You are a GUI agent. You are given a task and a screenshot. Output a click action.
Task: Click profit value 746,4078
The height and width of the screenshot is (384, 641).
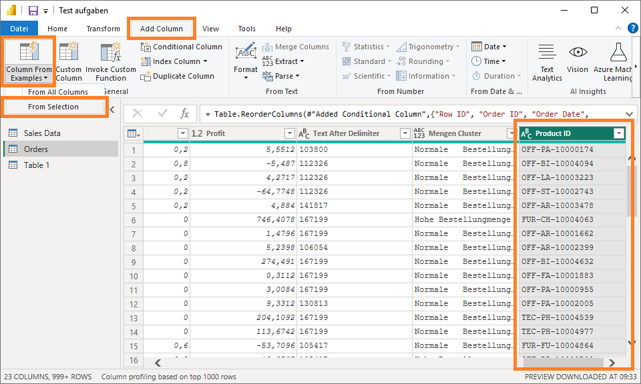click(243, 219)
